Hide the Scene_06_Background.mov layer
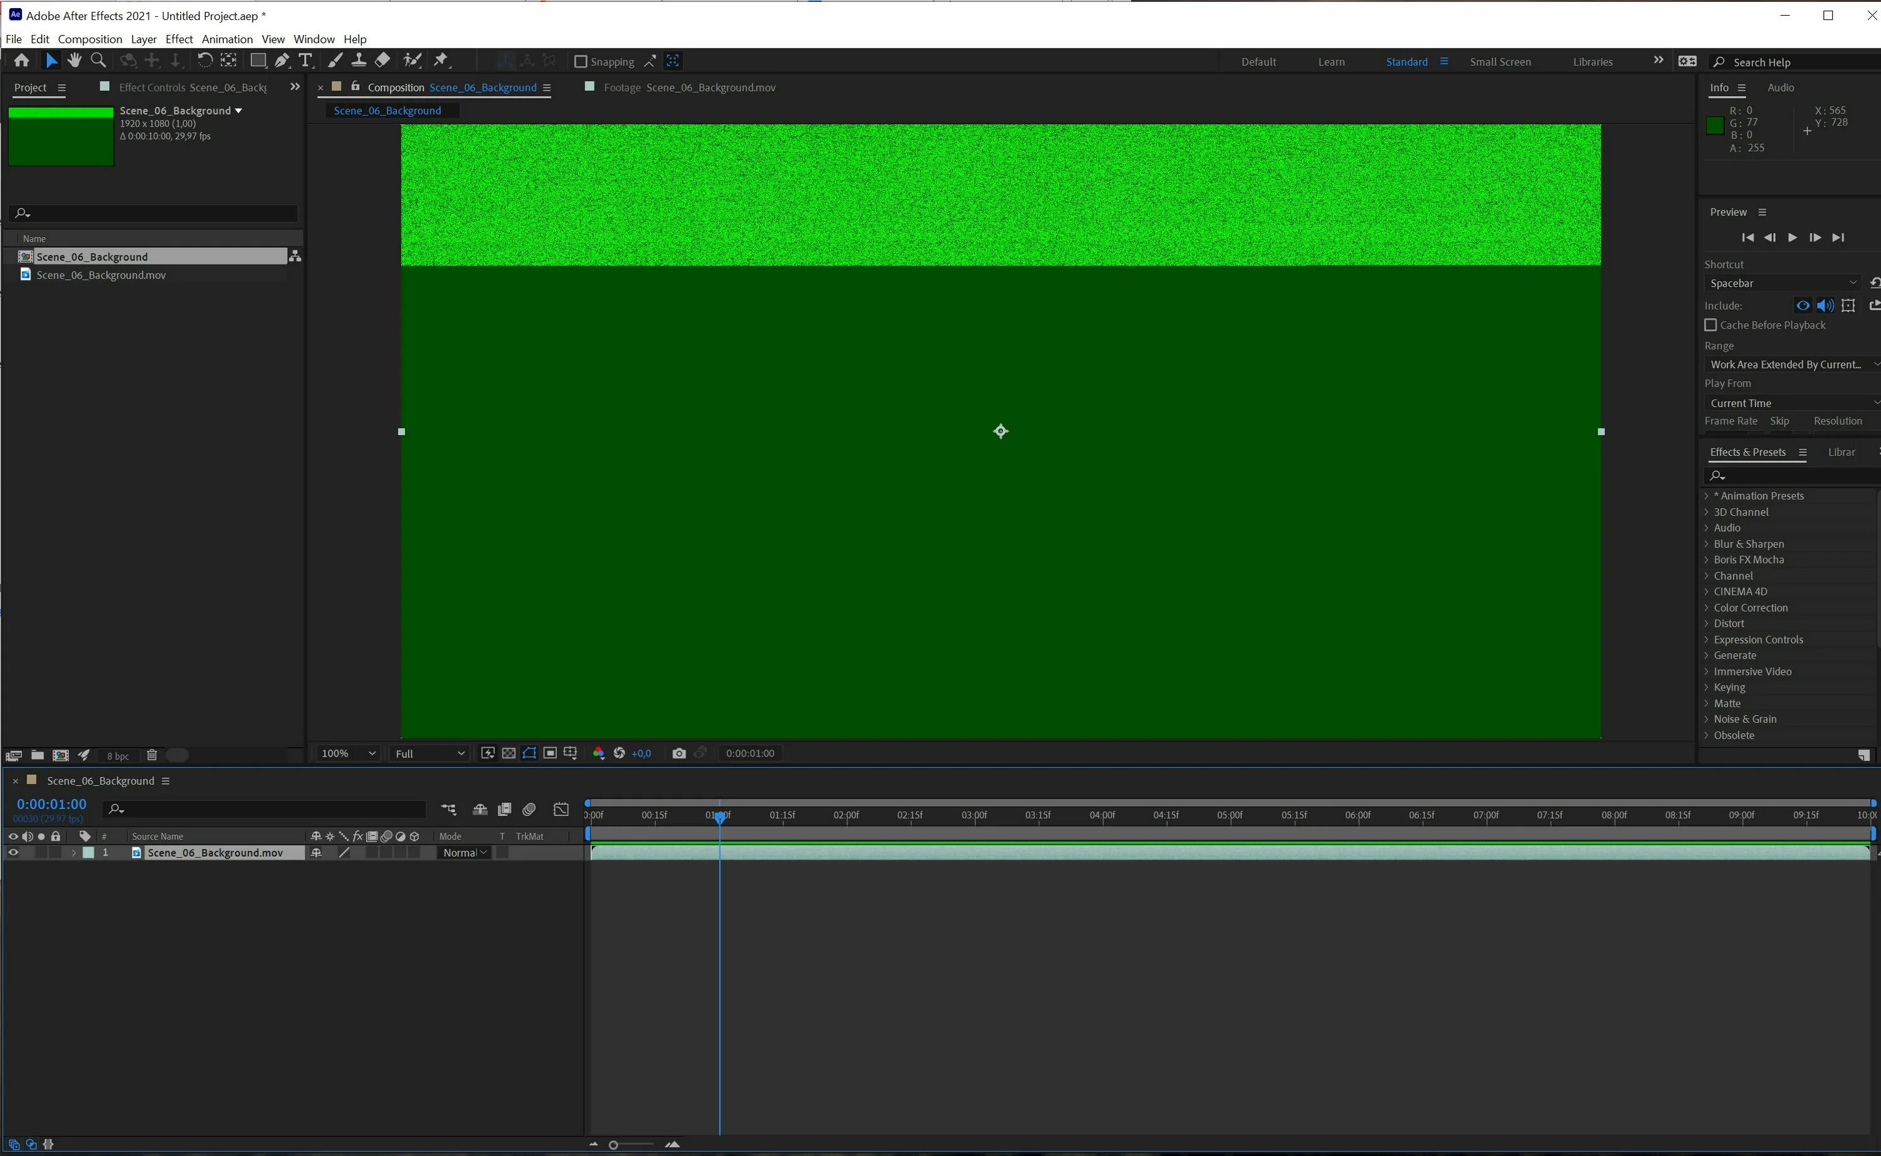The width and height of the screenshot is (1881, 1156). pyautogui.click(x=13, y=852)
